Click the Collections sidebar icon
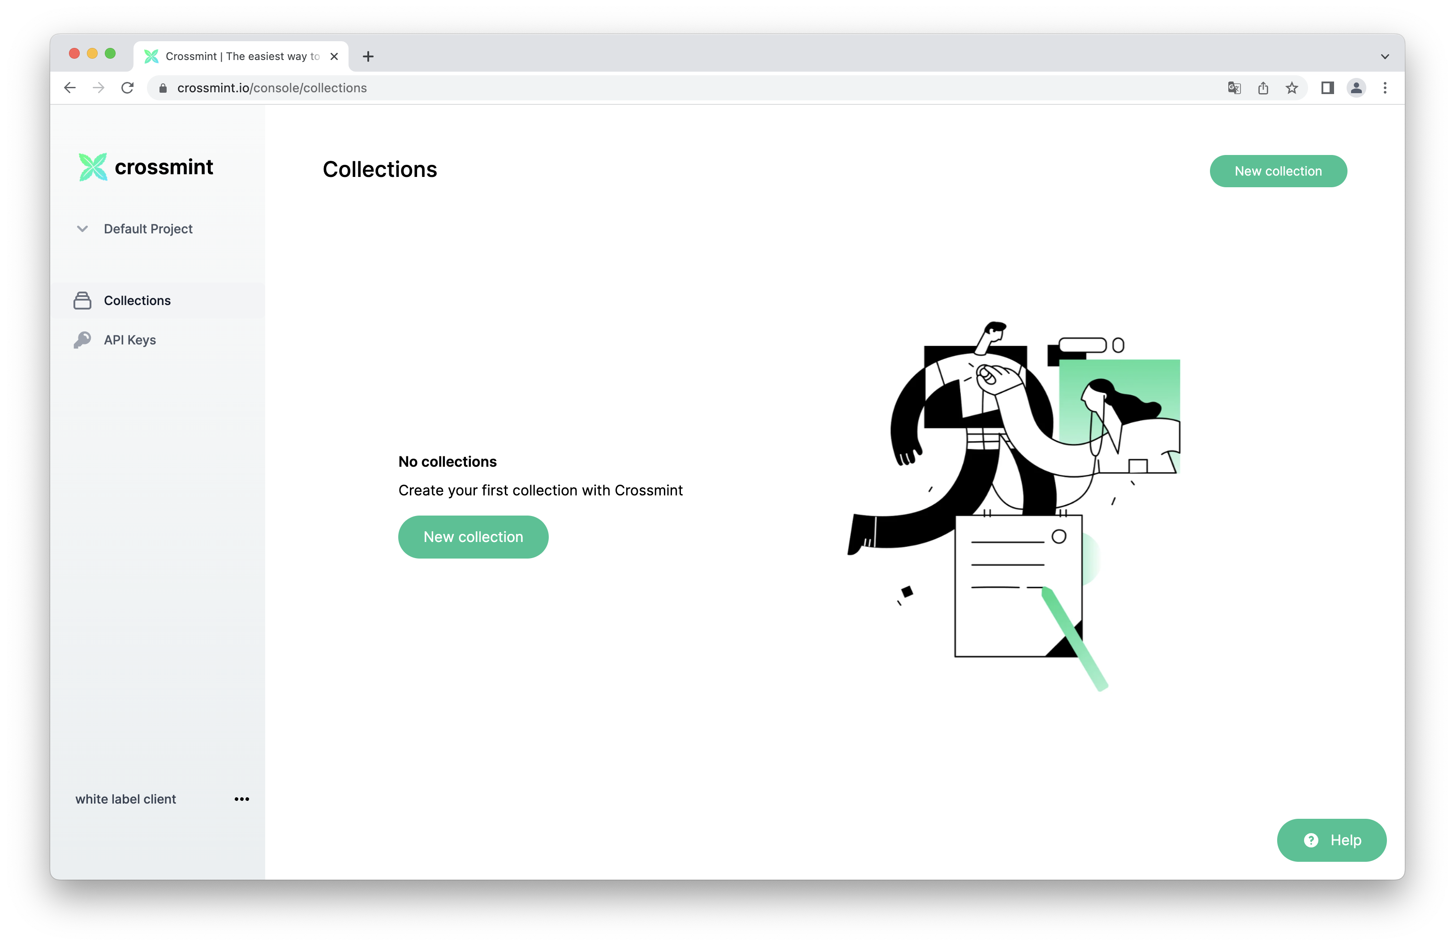Viewport: 1455px width, 946px height. click(82, 300)
